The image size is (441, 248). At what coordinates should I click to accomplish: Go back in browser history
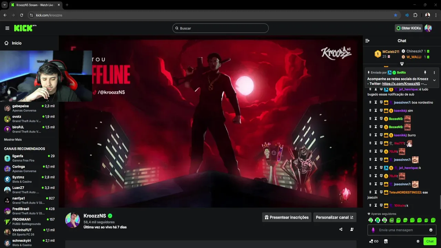(x=5, y=15)
